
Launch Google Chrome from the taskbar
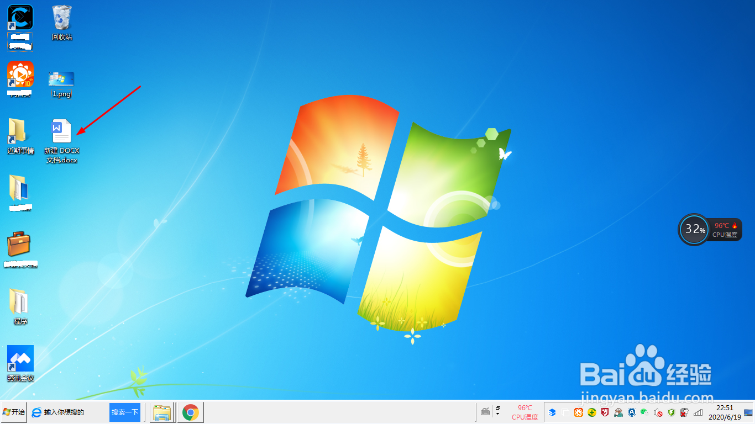tap(191, 412)
